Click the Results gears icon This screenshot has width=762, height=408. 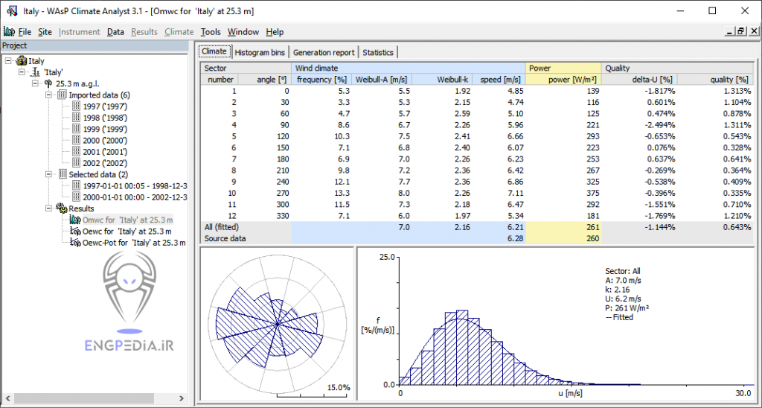point(62,208)
